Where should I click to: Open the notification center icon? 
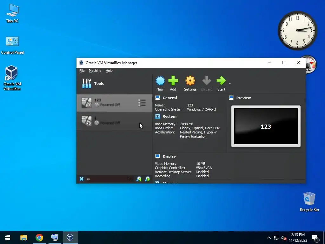click(315, 238)
